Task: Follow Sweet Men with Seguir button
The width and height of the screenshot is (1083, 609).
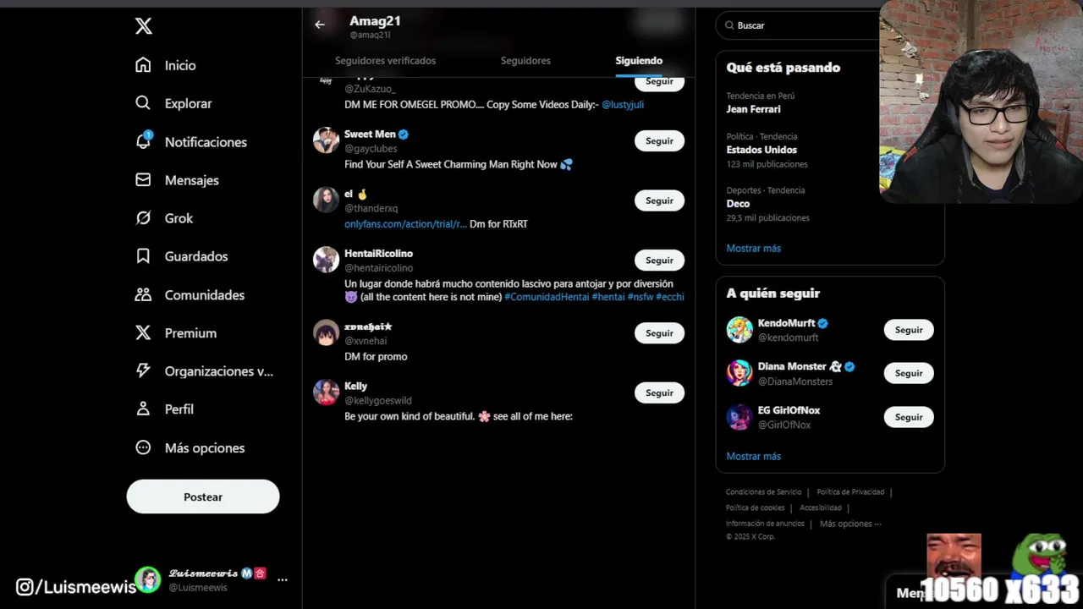Action: coord(659,141)
